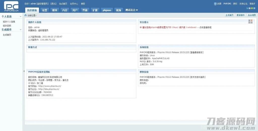258x131 pixels.
Task: Open the 界面 tab
Action: [85, 10]
